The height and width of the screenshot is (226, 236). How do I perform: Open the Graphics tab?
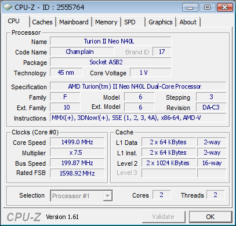tap(161, 22)
